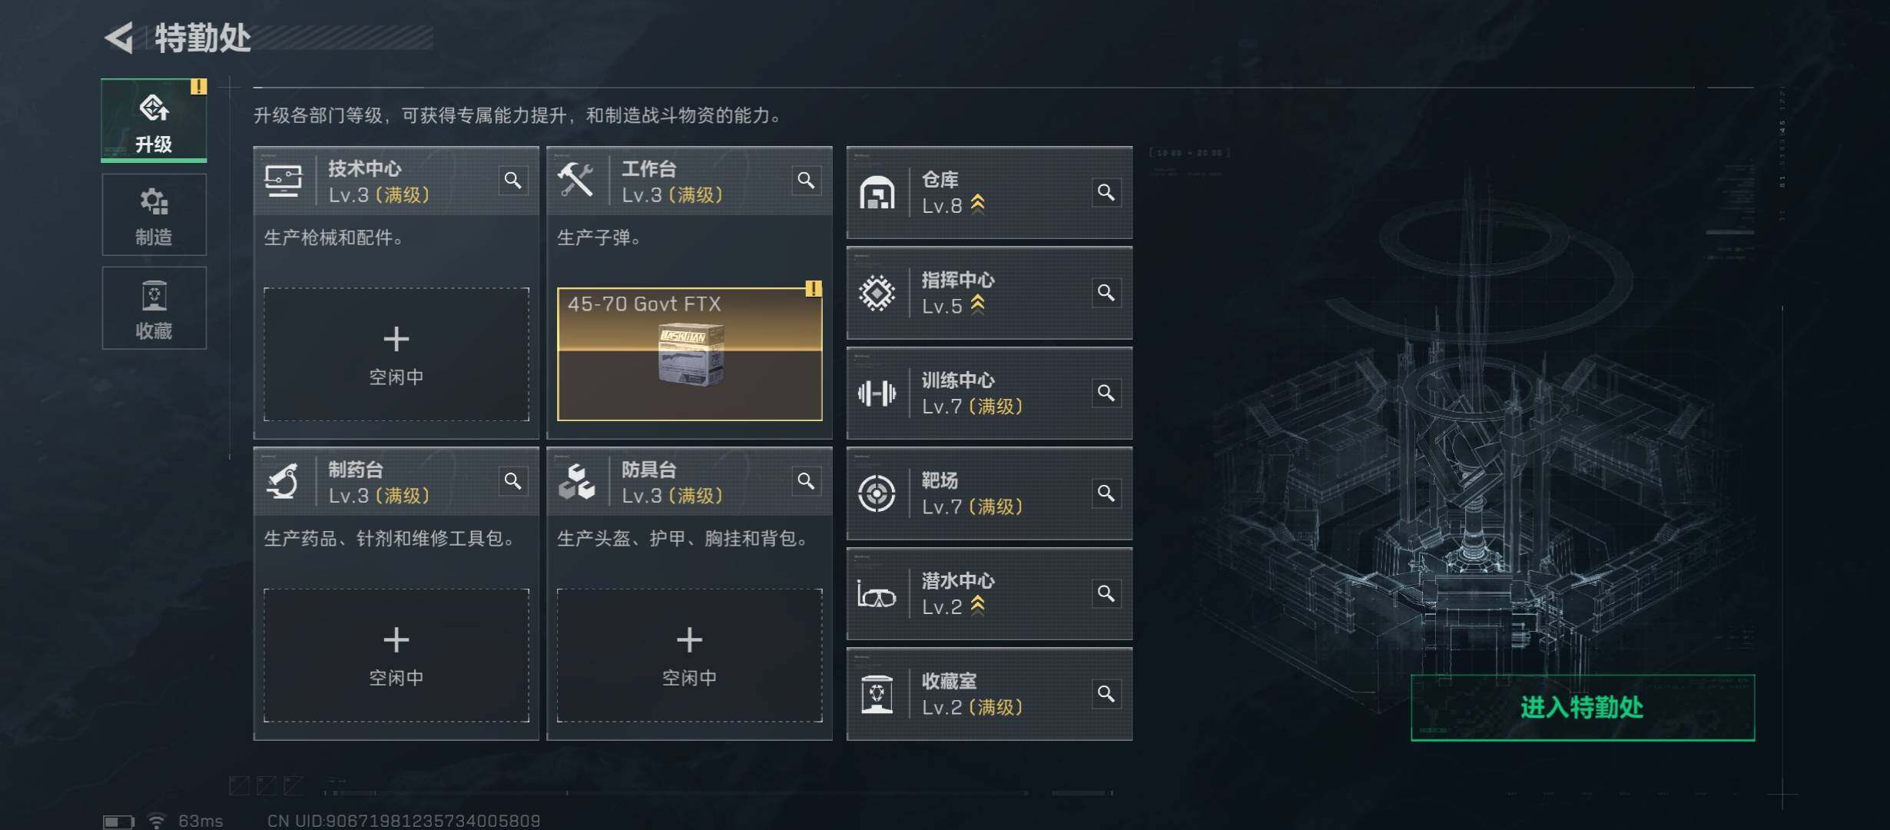View 仓库 details with the magnifier icon
Image resolution: width=1890 pixels, height=830 pixels.
[1106, 192]
